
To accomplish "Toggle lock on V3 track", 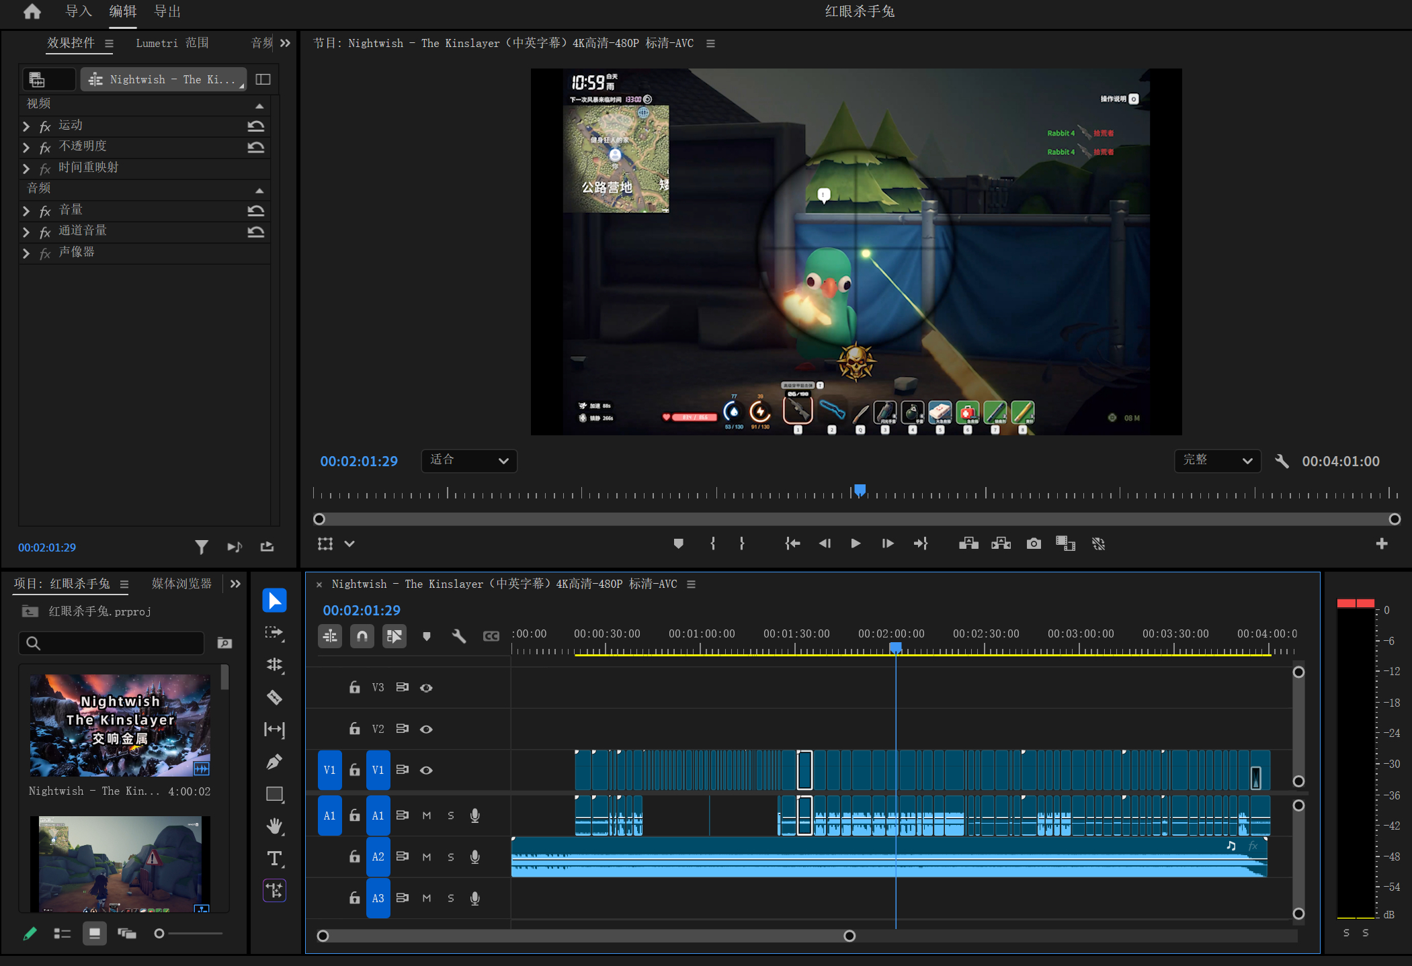I will tap(355, 687).
